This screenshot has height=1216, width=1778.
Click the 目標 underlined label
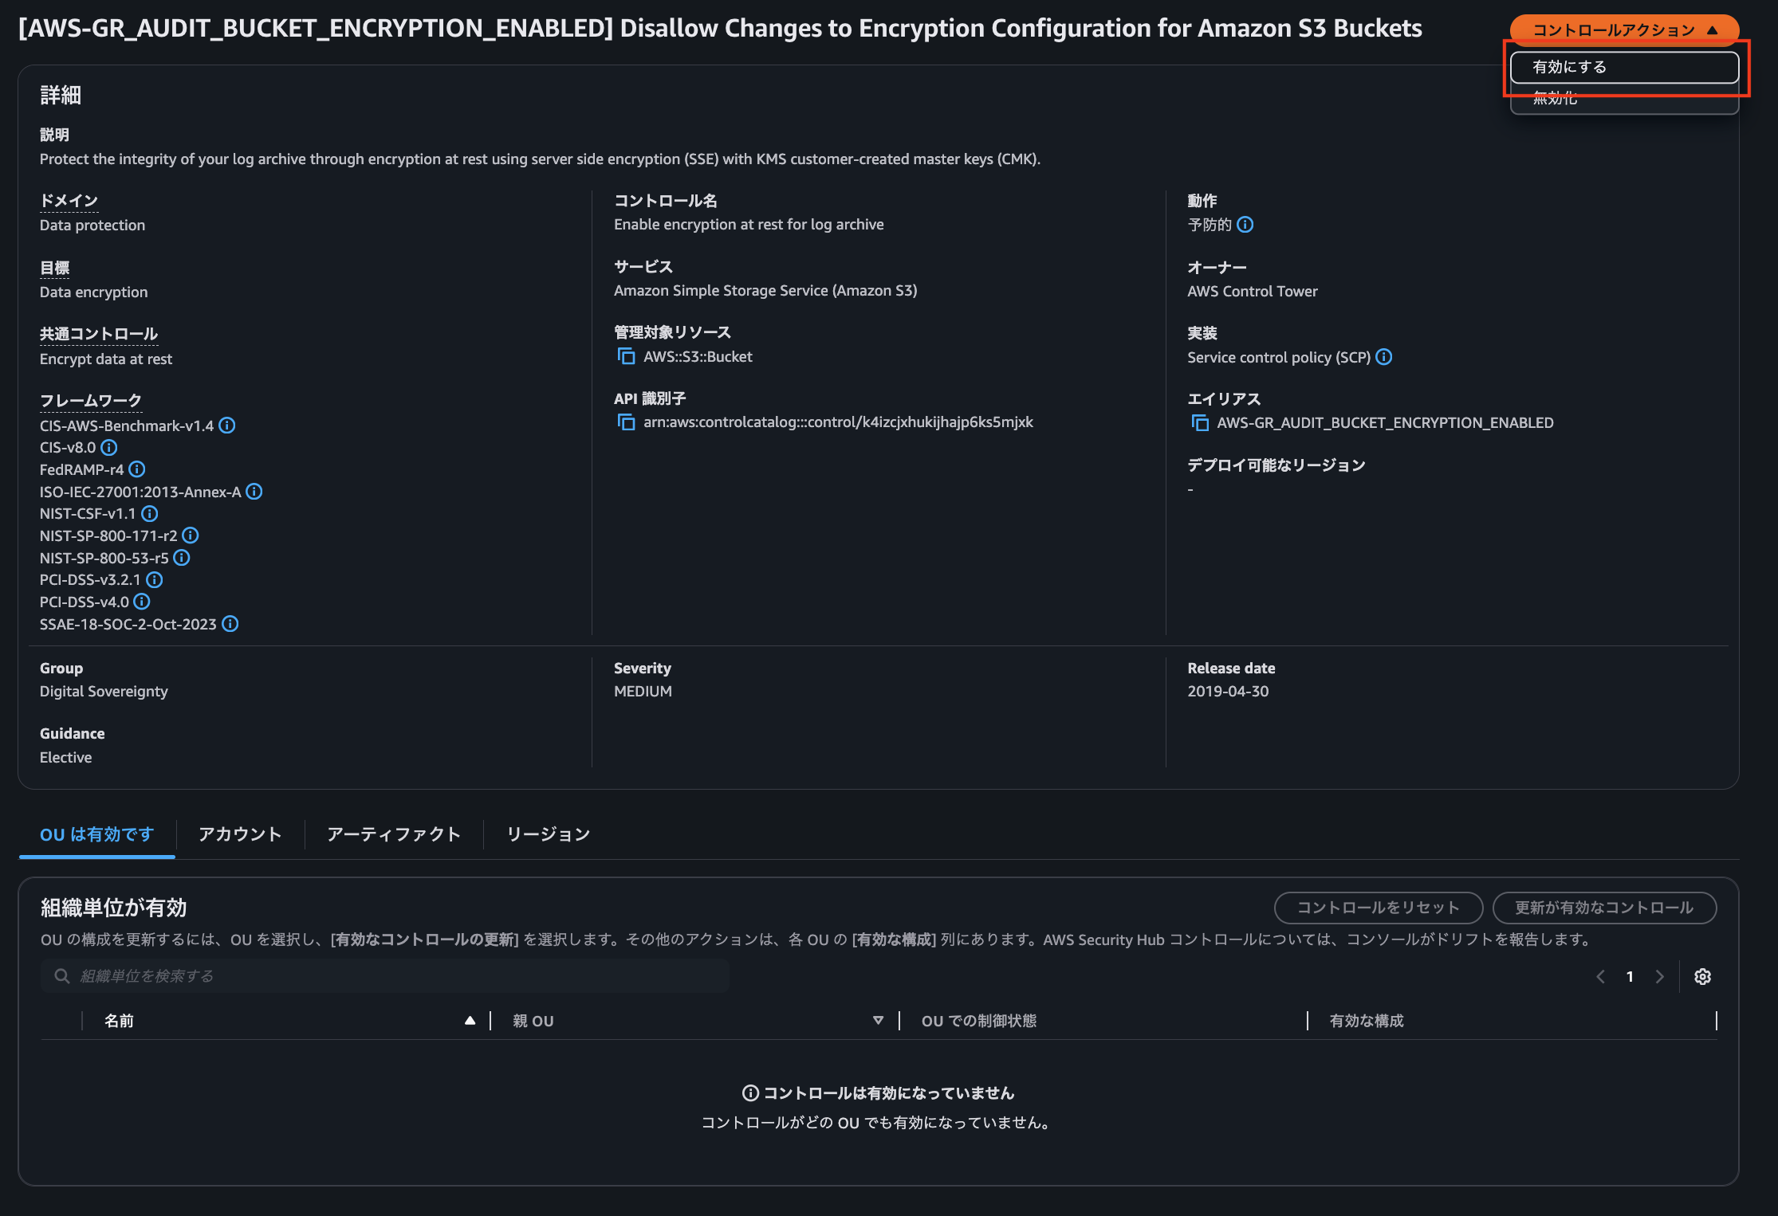pyautogui.click(x=55, y=268)
